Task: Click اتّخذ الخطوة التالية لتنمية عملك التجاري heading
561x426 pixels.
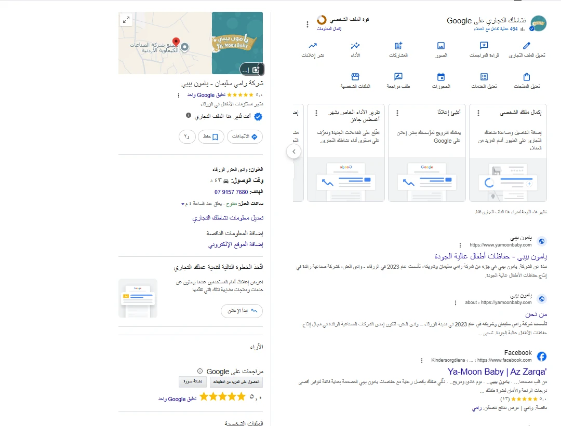Action: click(218, 267)
